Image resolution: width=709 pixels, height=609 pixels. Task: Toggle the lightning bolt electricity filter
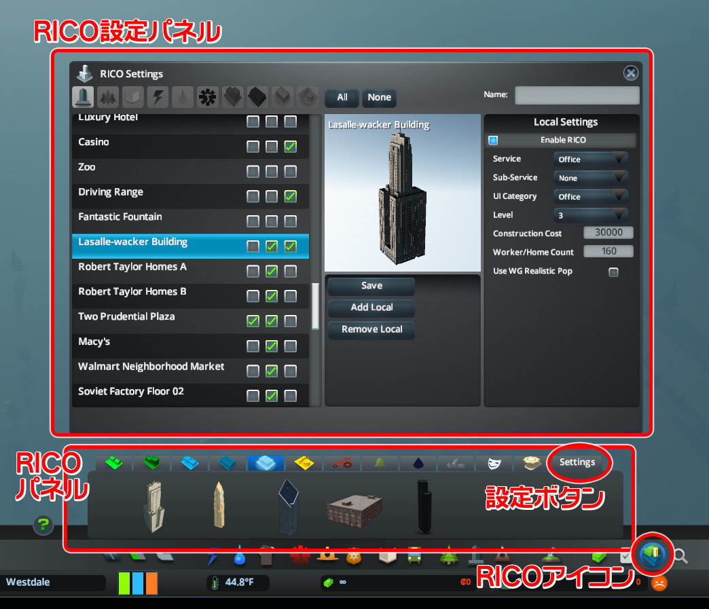tap(158, 97)
